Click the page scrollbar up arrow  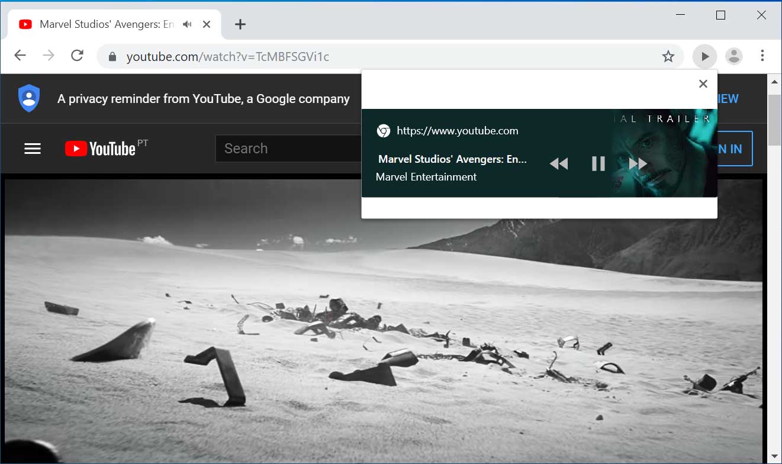pyautogui.click(x=775, y=81)
